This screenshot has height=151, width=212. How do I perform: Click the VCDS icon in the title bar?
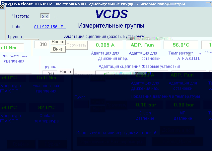coord(4,4)
